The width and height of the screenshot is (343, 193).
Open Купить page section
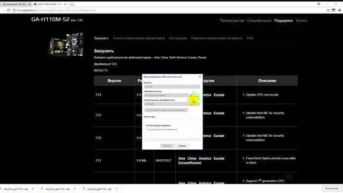point(302,20)
